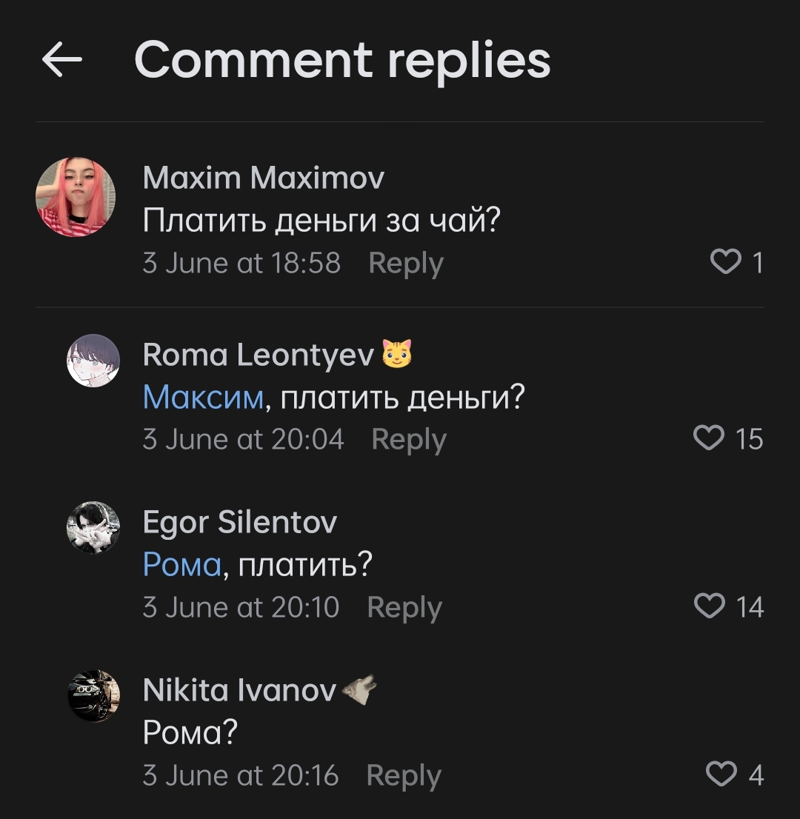Reply to Roma Leontyev's comment

(x=409, y=440)
